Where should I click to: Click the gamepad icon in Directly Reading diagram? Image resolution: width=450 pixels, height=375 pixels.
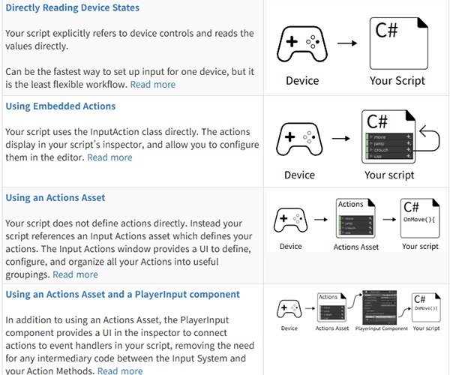[x=302, y=44]
